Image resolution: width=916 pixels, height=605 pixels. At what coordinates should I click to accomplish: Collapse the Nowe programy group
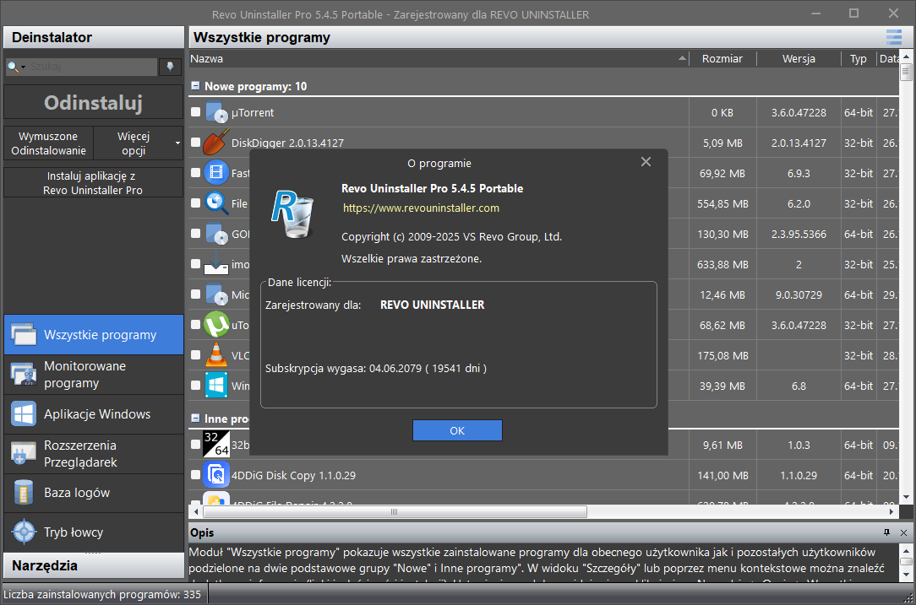196,86
